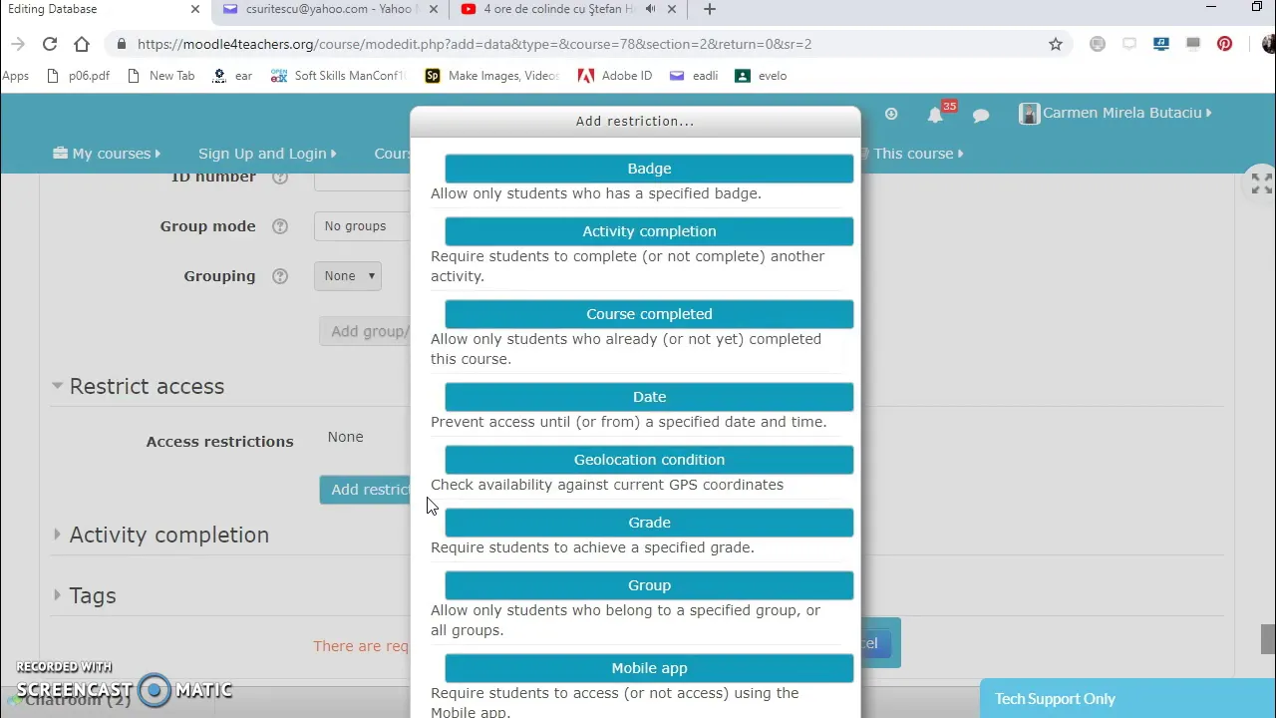The image size is (1276, 718).
Task: Choose the Activity completion restriction
Action: click(649, 231)
